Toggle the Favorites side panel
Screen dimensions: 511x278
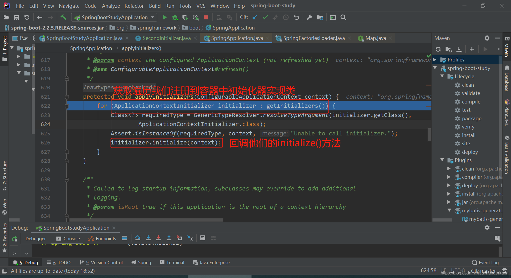(5, 238)
